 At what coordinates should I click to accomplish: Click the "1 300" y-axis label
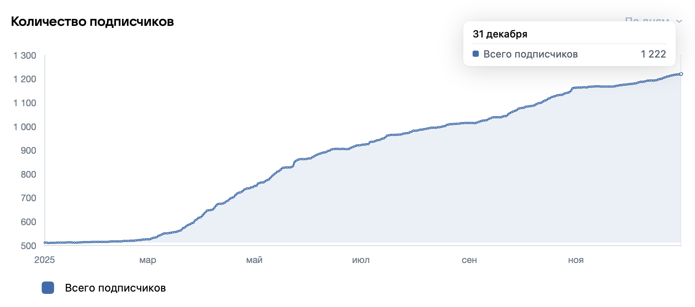25,56
